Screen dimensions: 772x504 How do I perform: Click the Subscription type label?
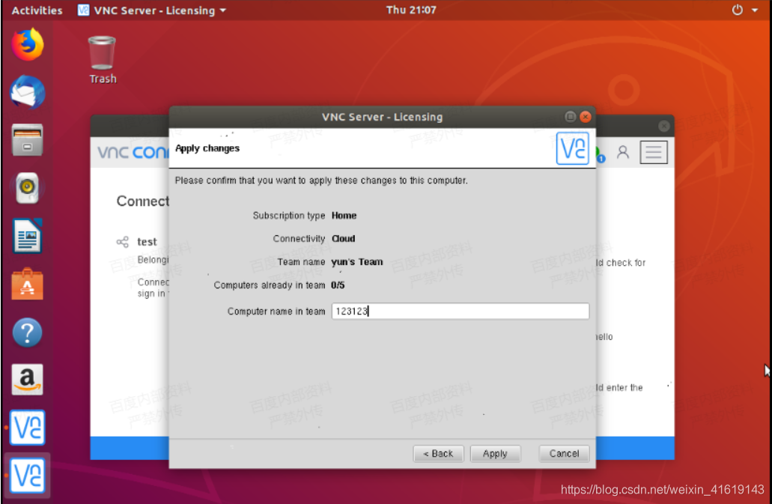coord(289,216)
